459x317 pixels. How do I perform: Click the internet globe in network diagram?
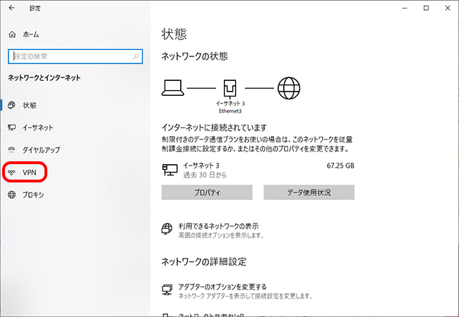coord(289,87)
